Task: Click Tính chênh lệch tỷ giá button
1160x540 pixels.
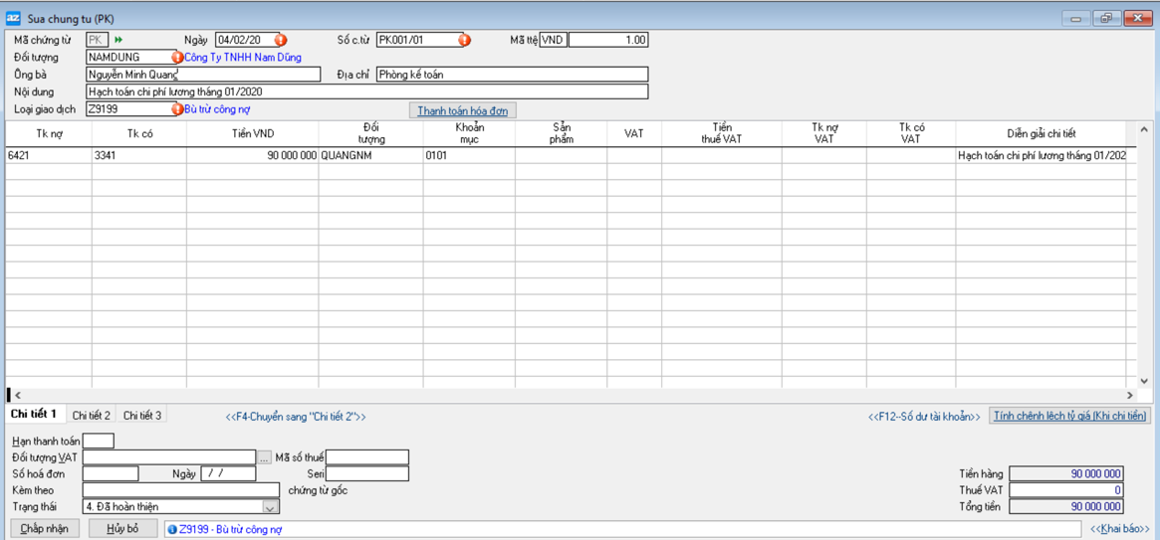Action: point(1069,416)
